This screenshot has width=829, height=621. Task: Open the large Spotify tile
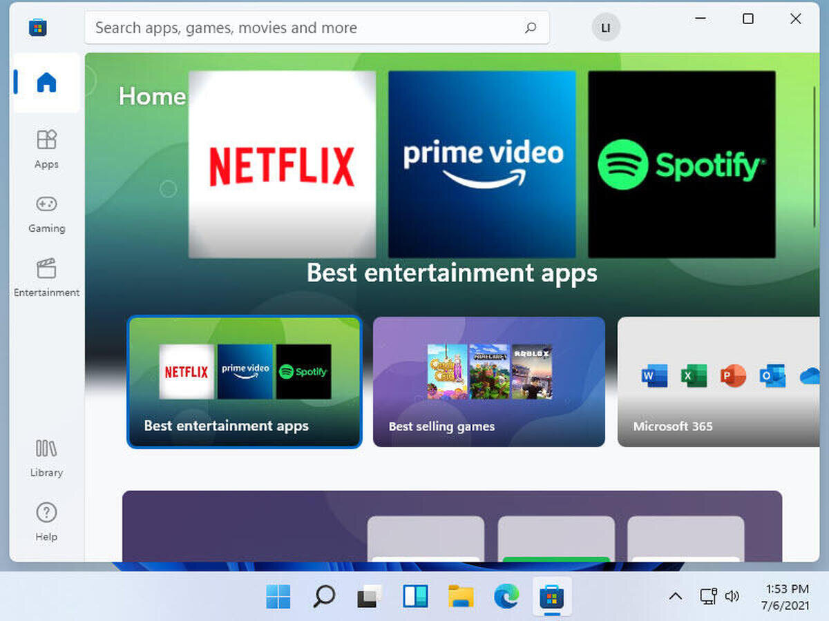tap(682, 164)
